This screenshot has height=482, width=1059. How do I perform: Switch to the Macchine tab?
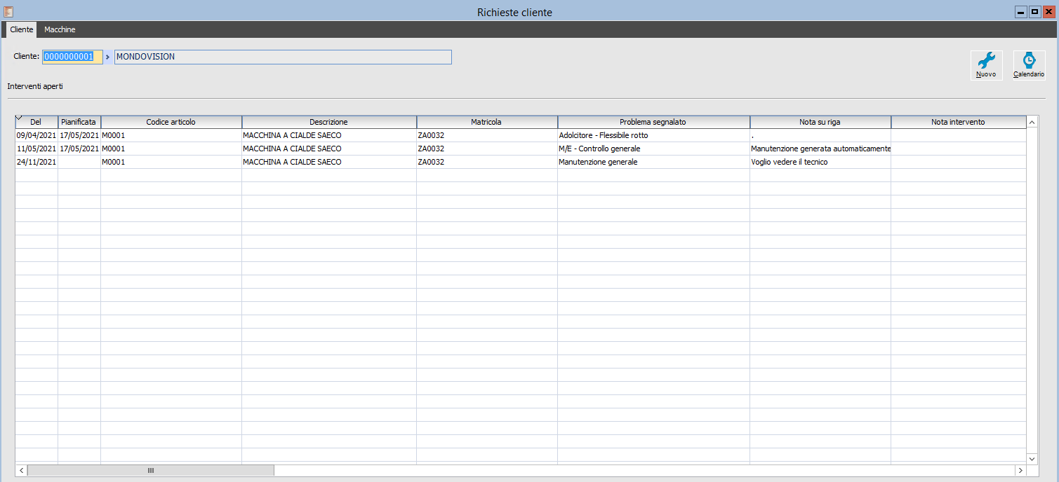[60, 29]
